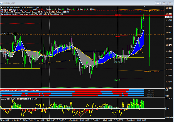The image size is (174, 122).
Task: Click the H1 -50 timeframe label
Action: coord(151,92)
